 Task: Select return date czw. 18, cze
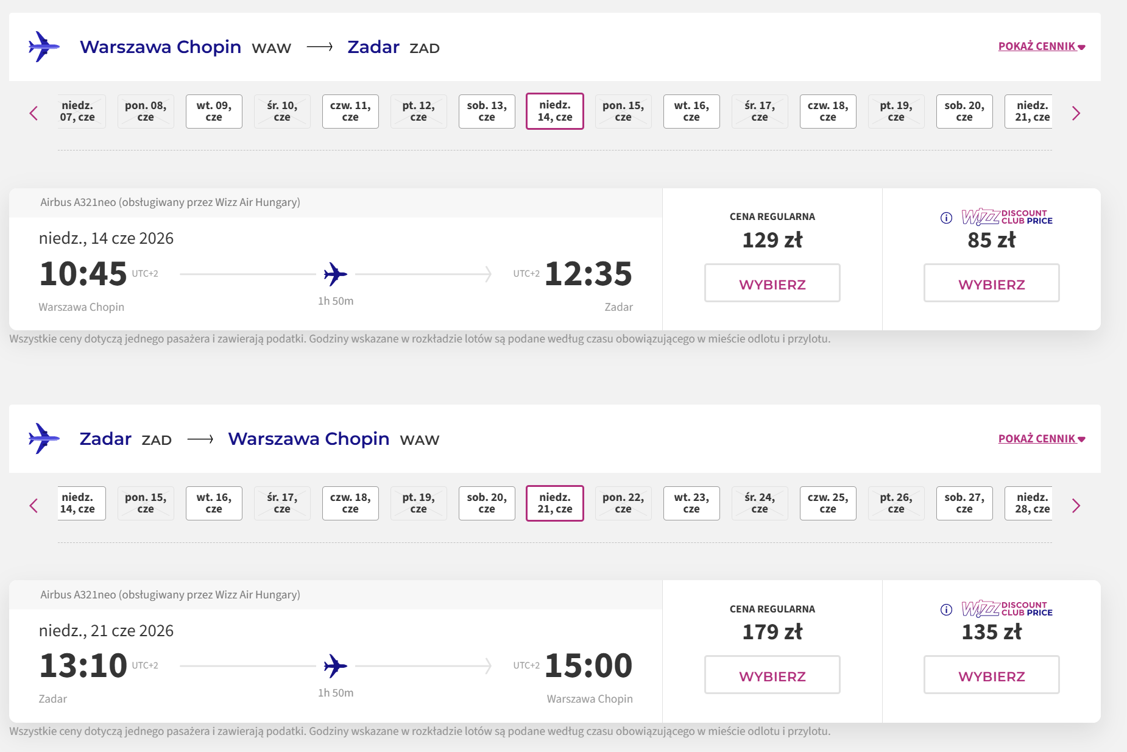coord(350,503)
